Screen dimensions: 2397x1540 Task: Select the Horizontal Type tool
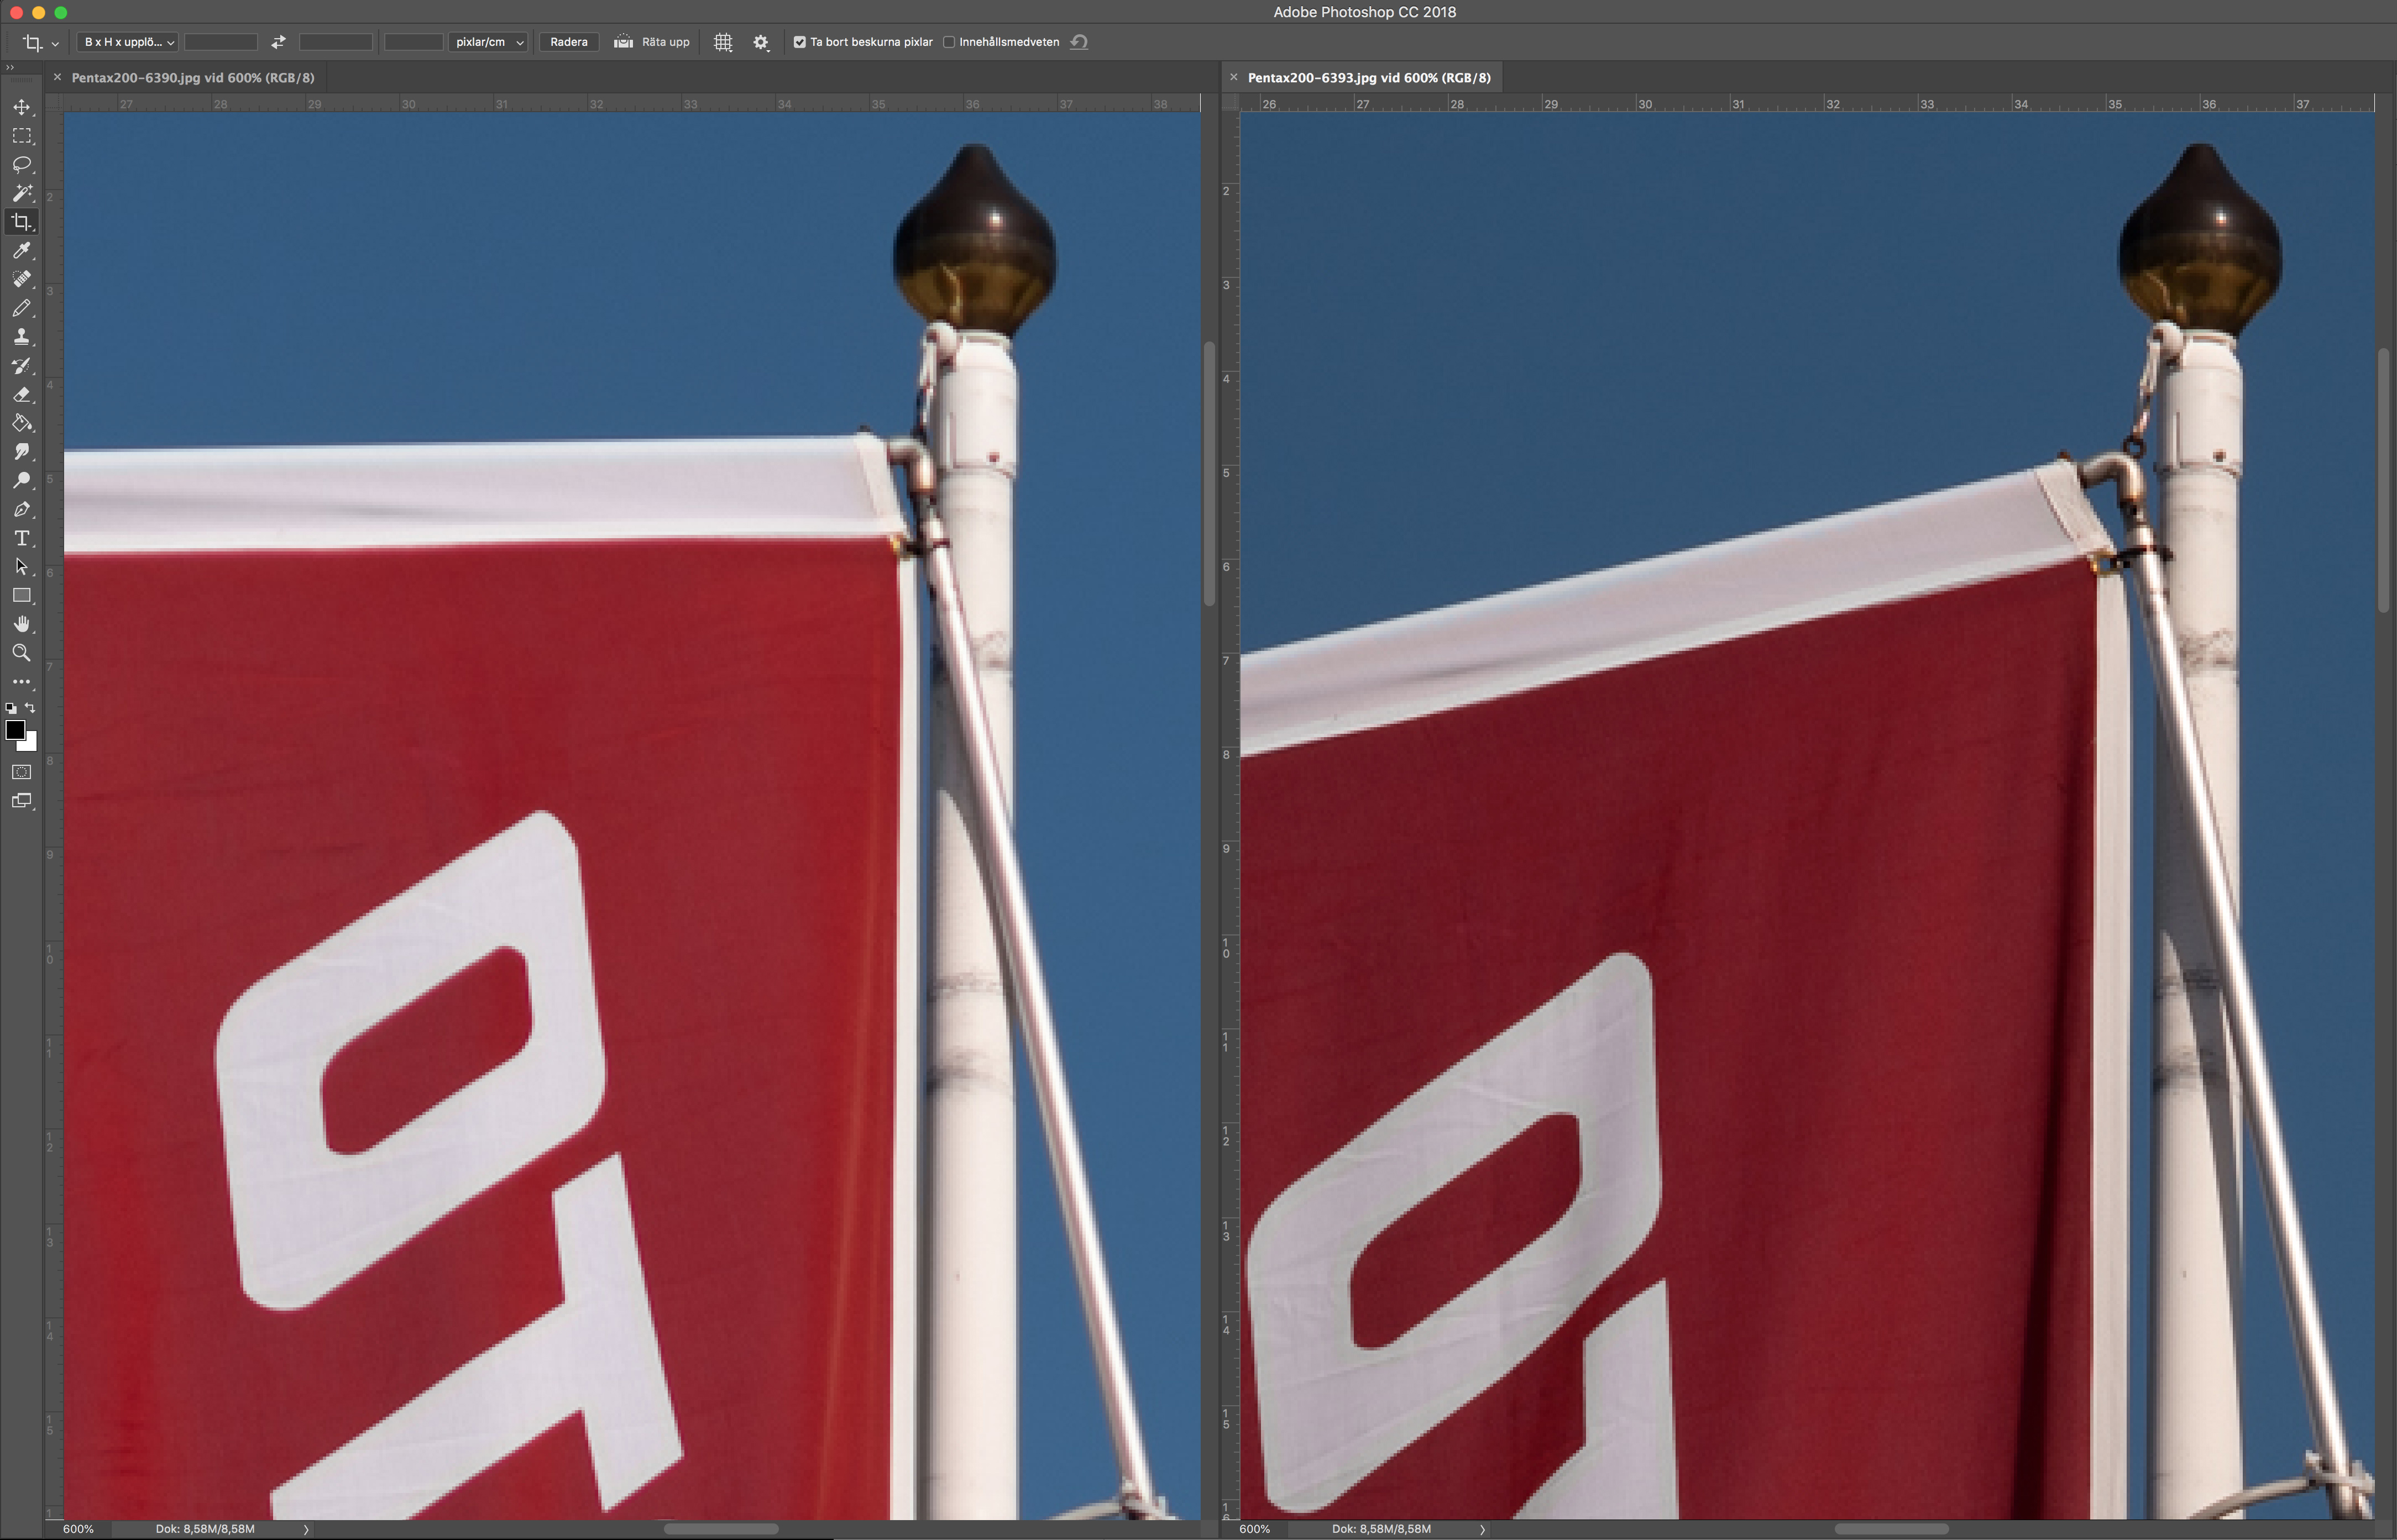21,539
